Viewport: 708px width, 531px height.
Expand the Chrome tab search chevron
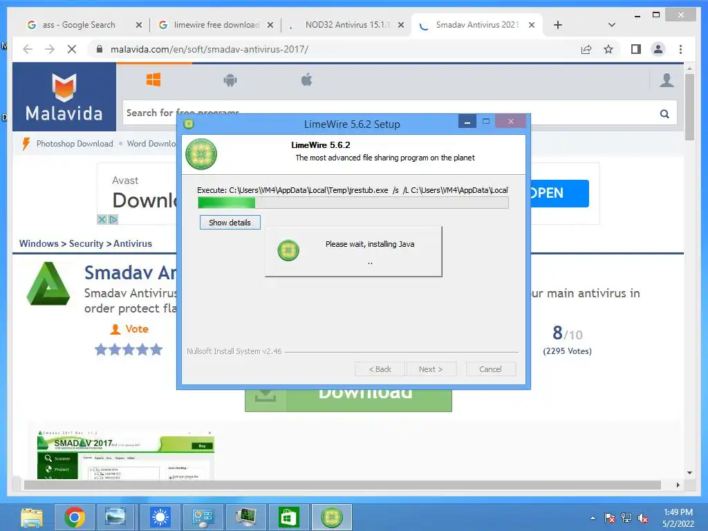[x=612, y=25]
